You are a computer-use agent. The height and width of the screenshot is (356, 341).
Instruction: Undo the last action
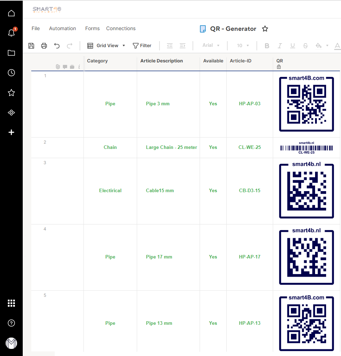pos(57,45)
